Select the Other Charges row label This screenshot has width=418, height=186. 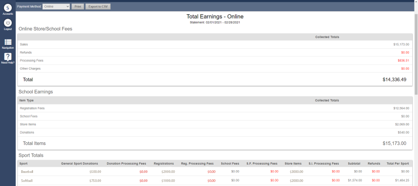pos(30,68)
